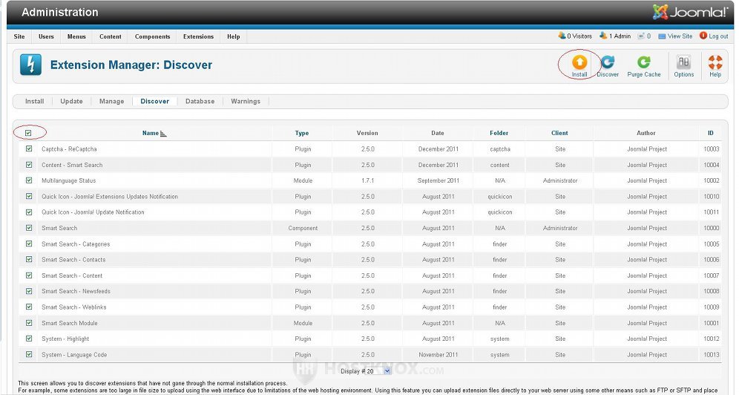The image size is (739, 395).
Task: Sort by the Type column header
Action: click(302, 133)
